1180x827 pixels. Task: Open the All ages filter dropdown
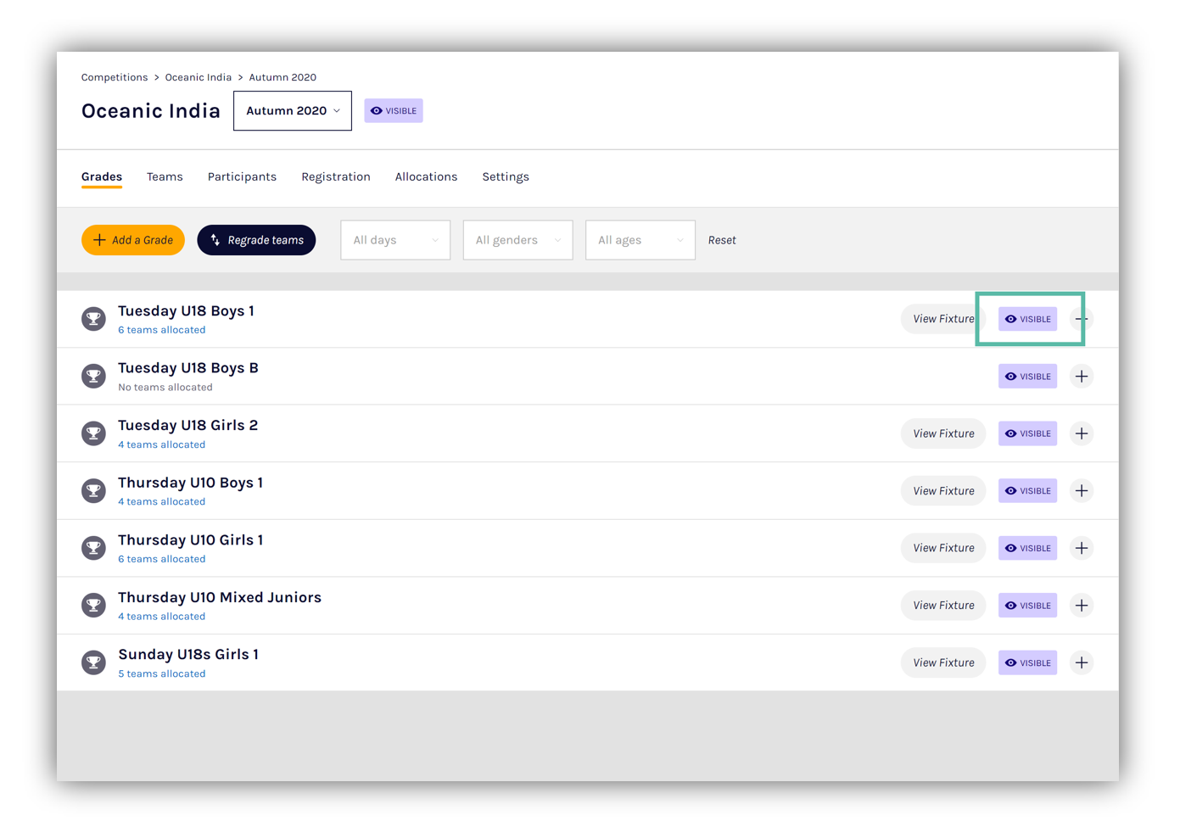[640, 240]
